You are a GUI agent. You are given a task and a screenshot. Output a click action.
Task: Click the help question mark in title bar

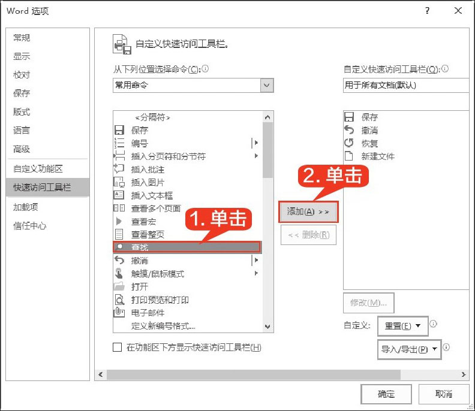coord(427,11)
